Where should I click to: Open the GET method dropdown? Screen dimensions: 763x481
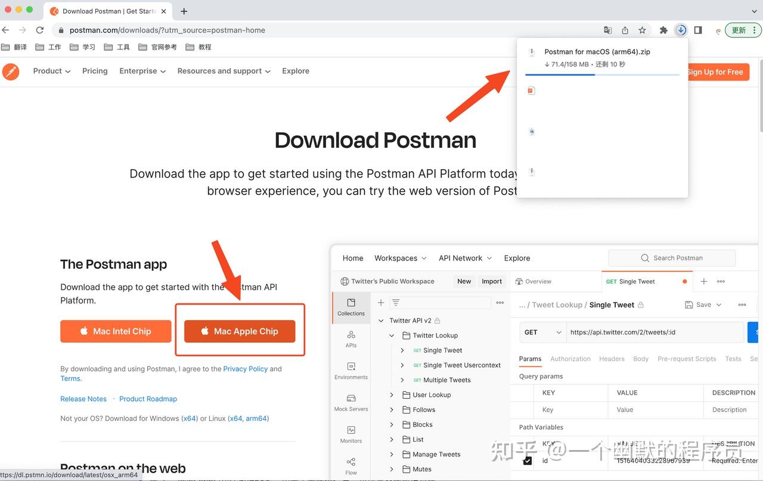click(x=541, y=332)
